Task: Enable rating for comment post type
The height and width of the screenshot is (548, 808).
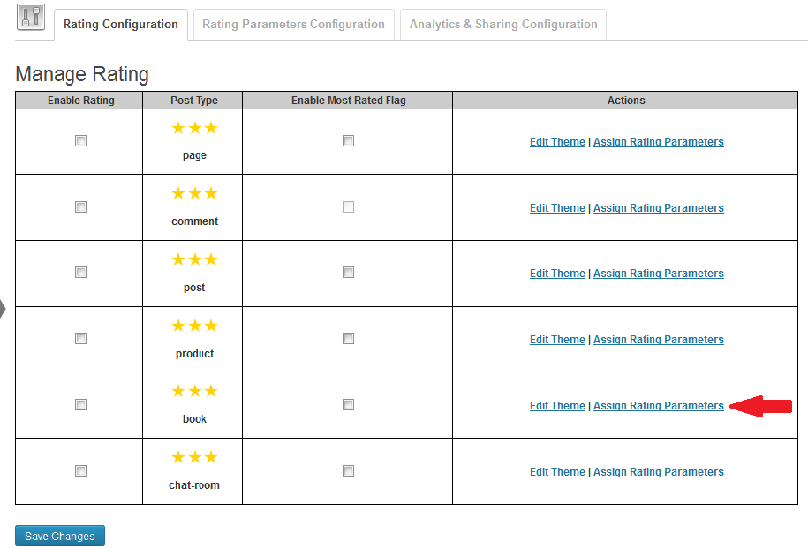Action: point(81,206)
